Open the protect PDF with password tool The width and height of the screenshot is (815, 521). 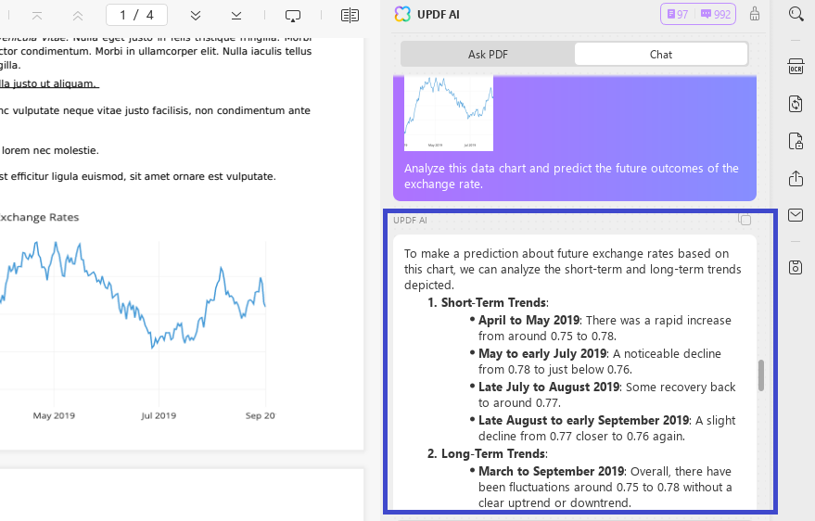[796, 141]
